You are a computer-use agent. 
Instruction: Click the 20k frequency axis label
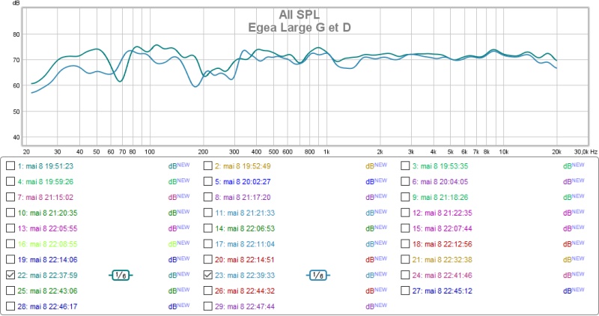pos(556,152)
